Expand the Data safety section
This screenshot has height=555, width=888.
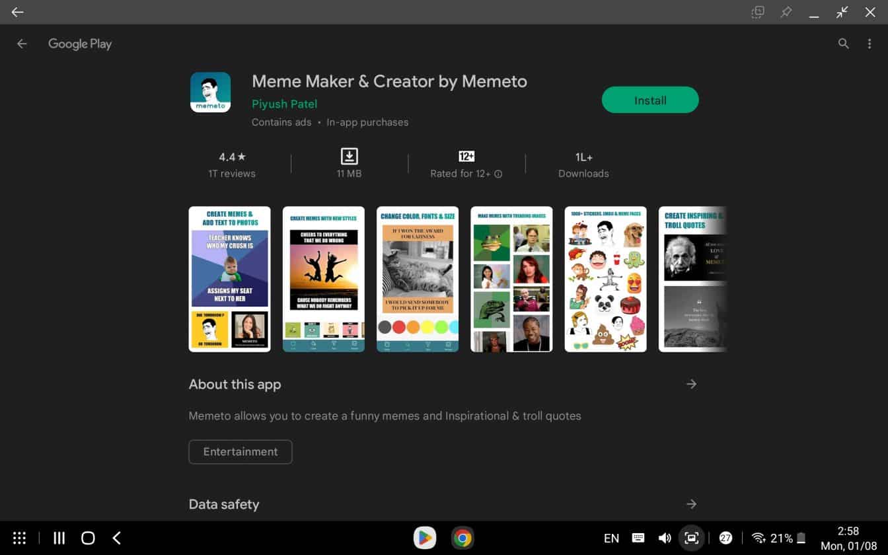coord(691,504)
